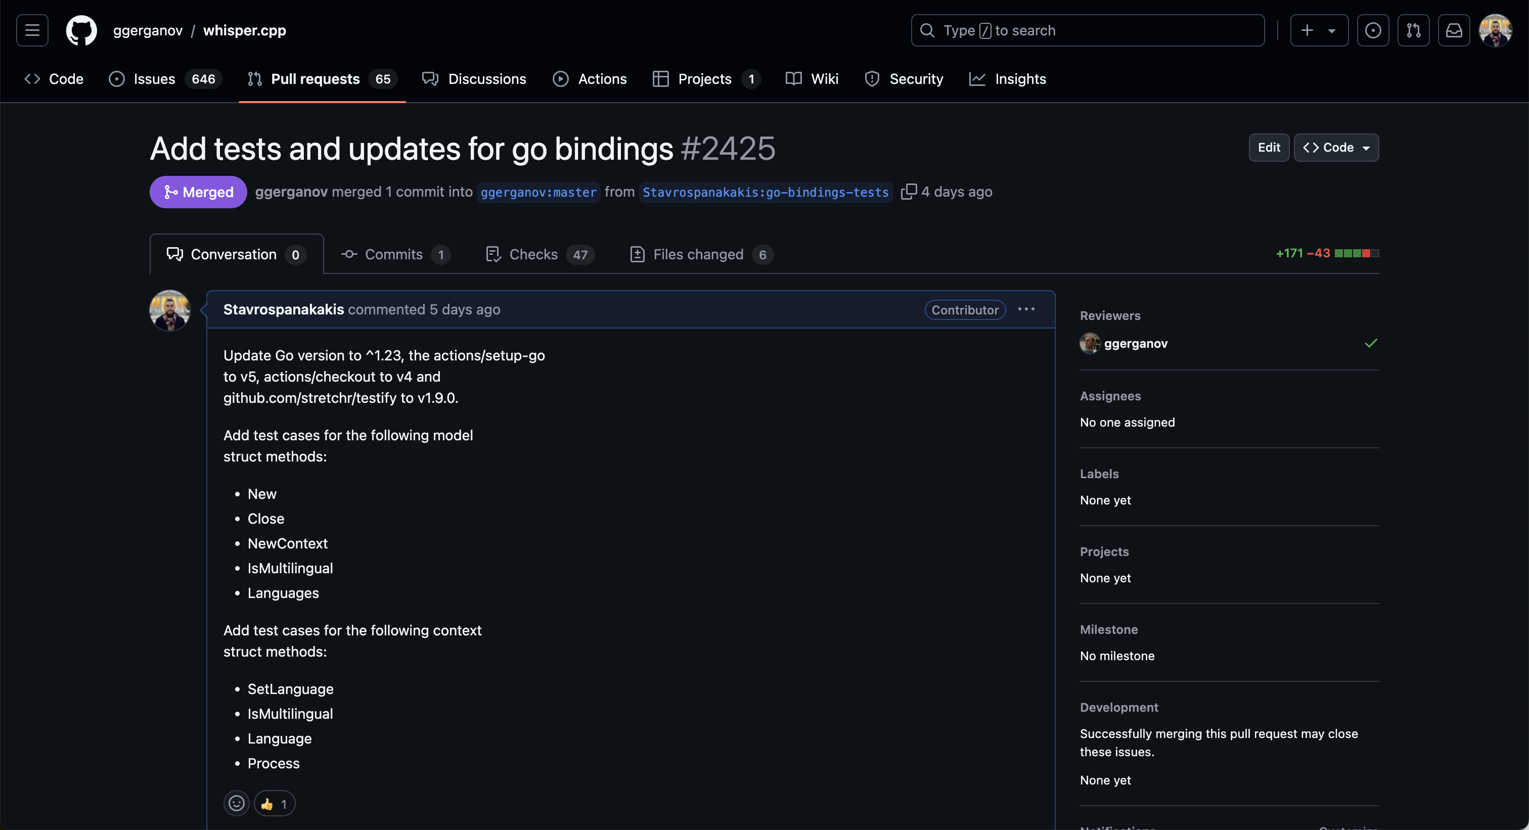
Task: Click the No milestone text
Action: pos(1117,655)
